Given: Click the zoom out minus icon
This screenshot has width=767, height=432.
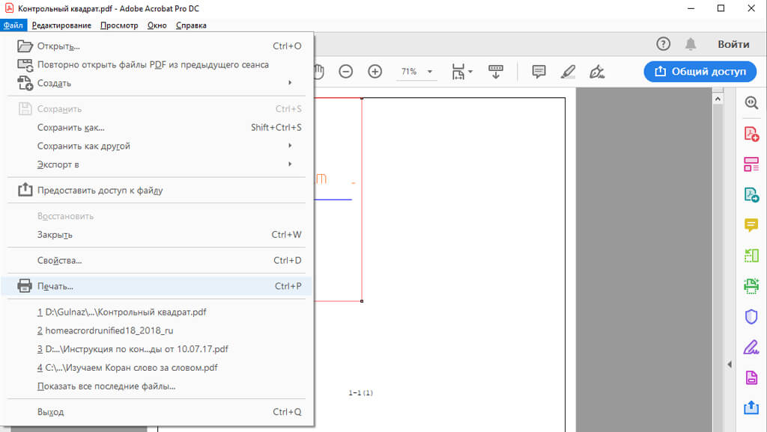Looking at the screenshot, I should (x=345, y=72).
